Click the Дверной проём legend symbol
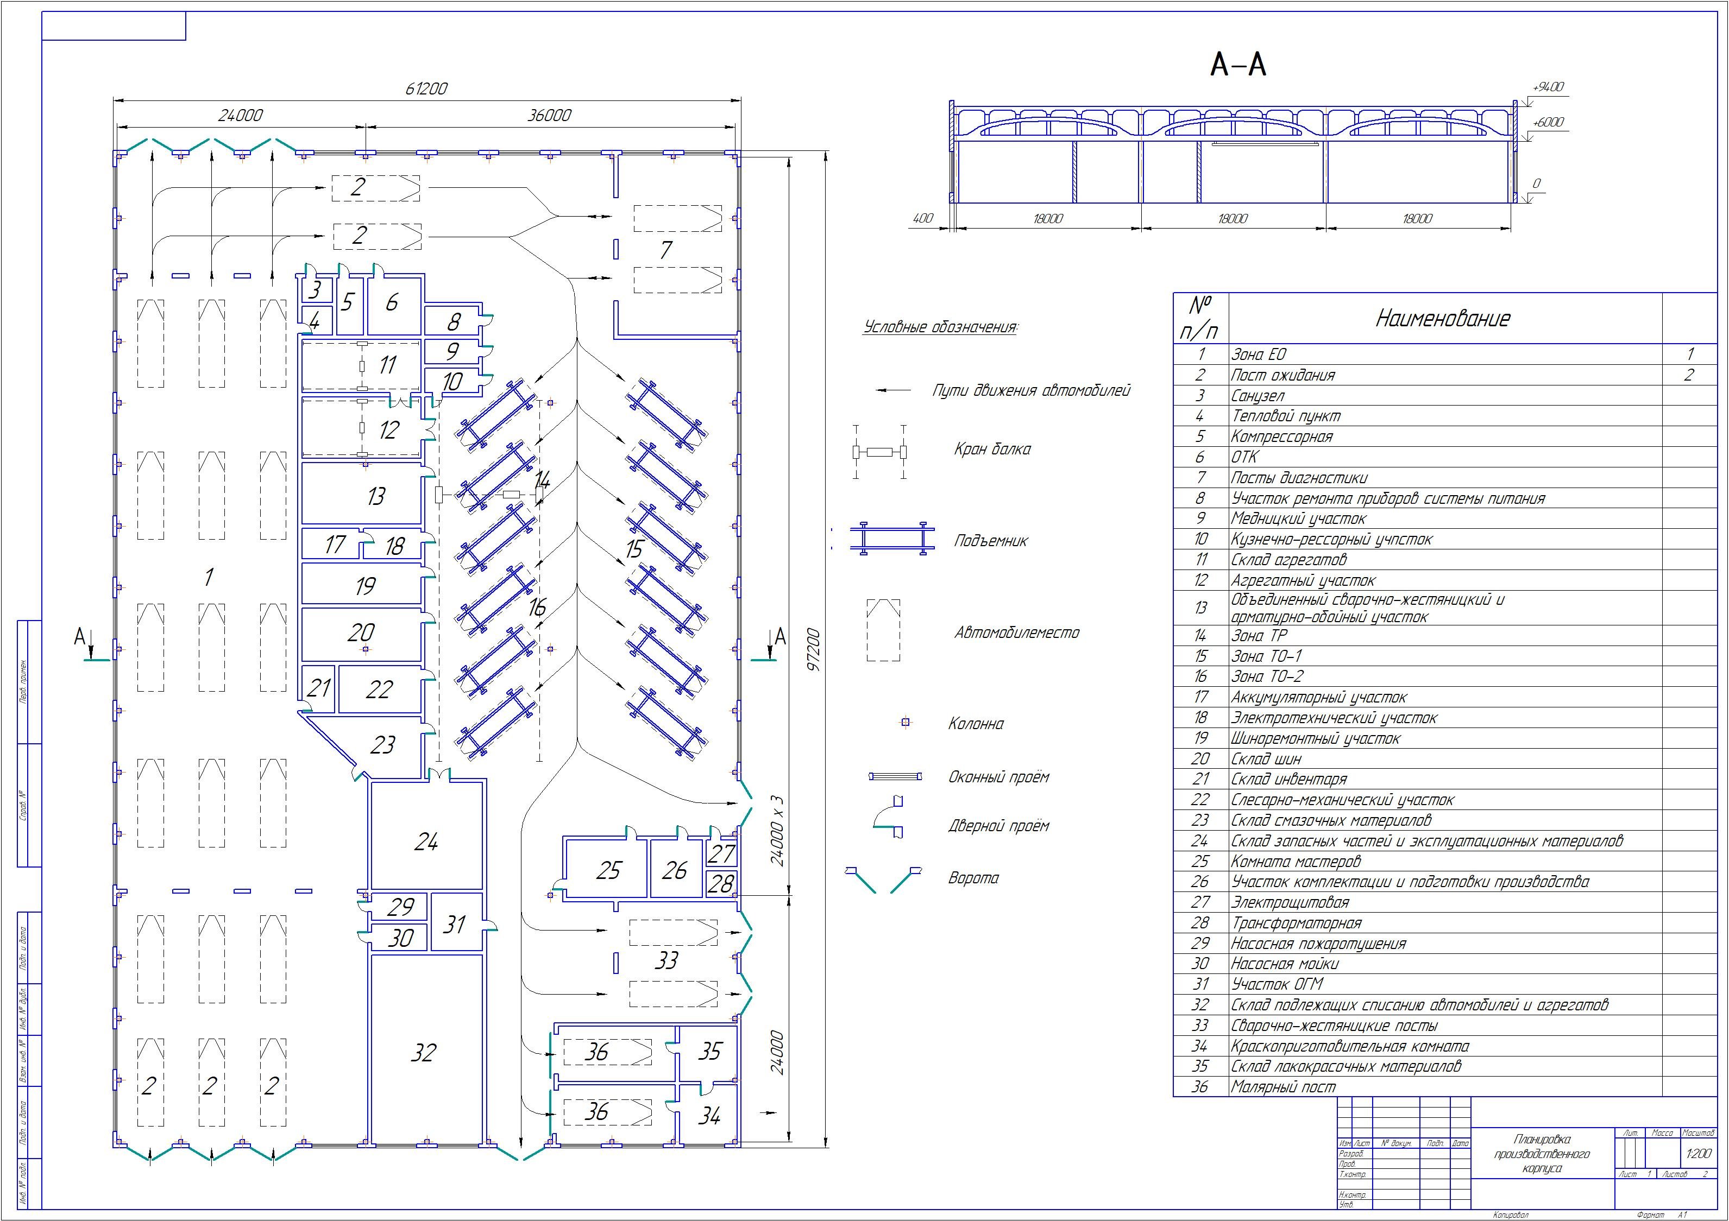 pos(889,816)
